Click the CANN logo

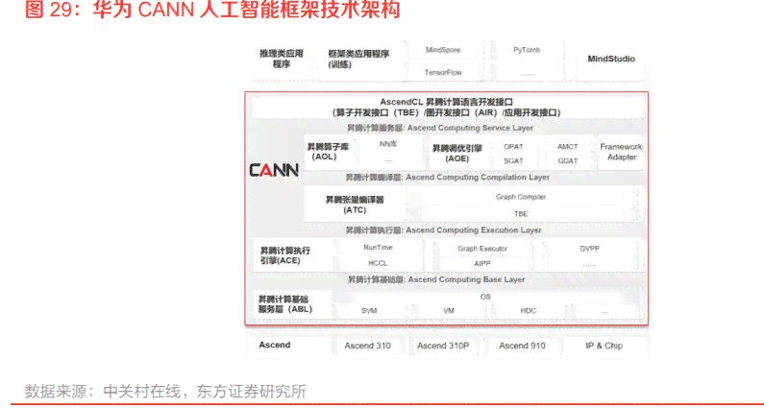pyautogui.click(x=274, y=169)
